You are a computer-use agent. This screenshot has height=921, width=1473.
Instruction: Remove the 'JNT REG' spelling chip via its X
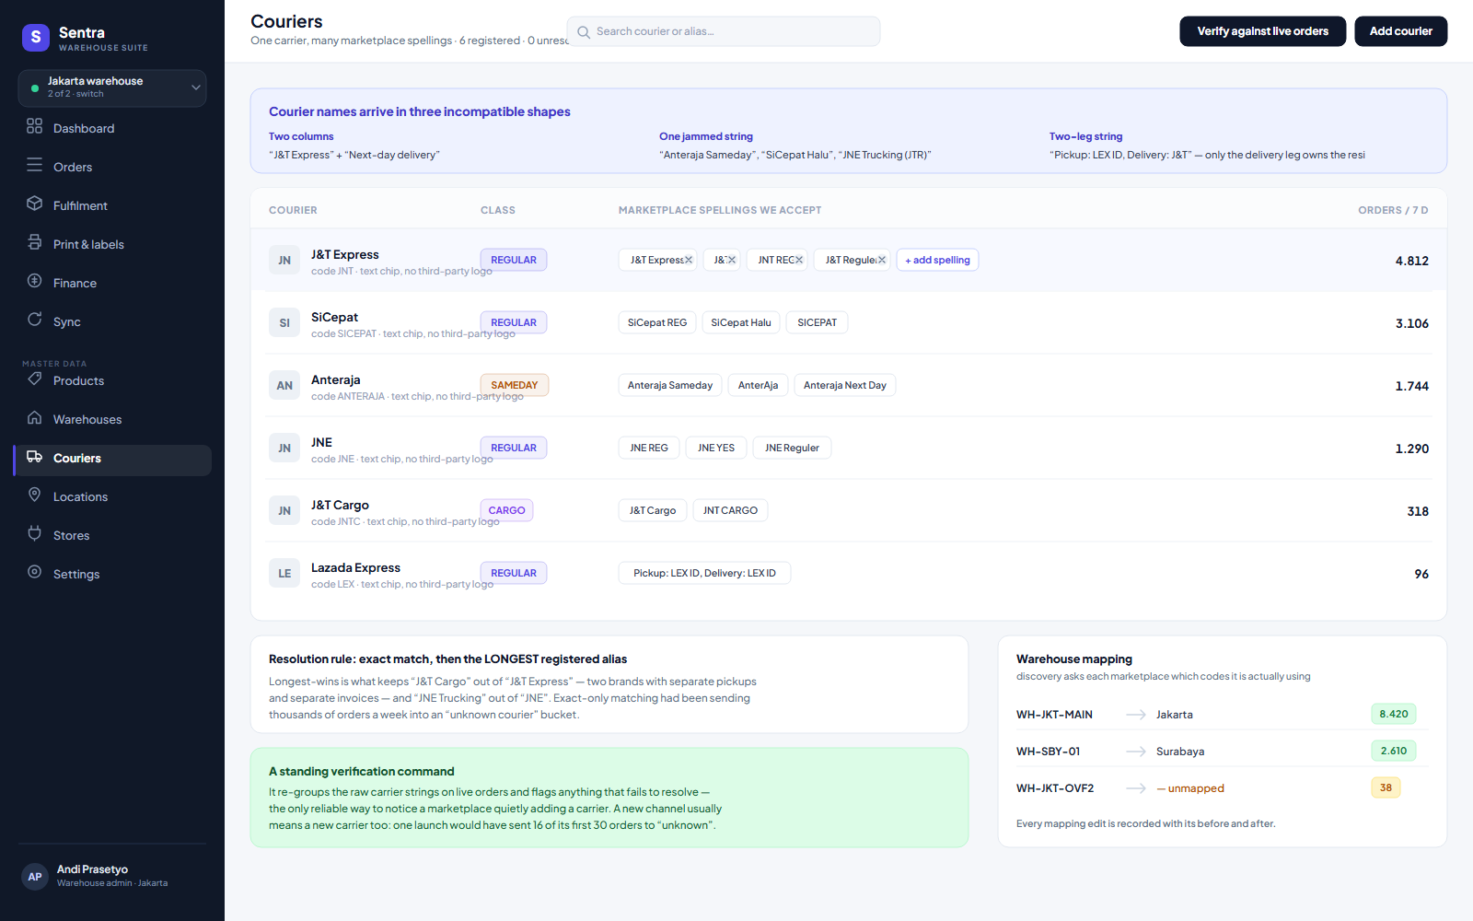[x=799, y=260]
